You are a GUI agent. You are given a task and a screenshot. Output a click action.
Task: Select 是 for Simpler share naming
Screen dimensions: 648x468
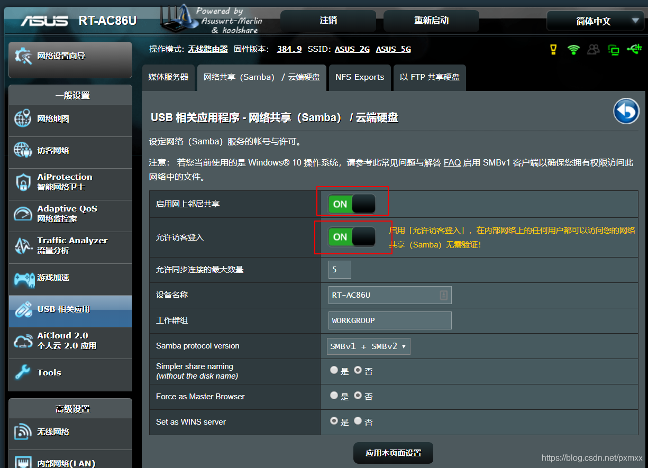[334, 370]
